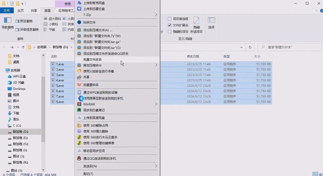The image size is (323, 176).
Task: Expand the WinRAR submenu arrow
Action: 156,104
